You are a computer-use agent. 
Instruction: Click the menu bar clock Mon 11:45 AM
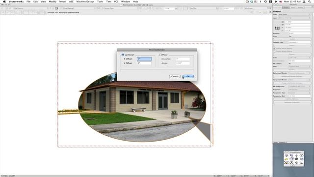292,1
